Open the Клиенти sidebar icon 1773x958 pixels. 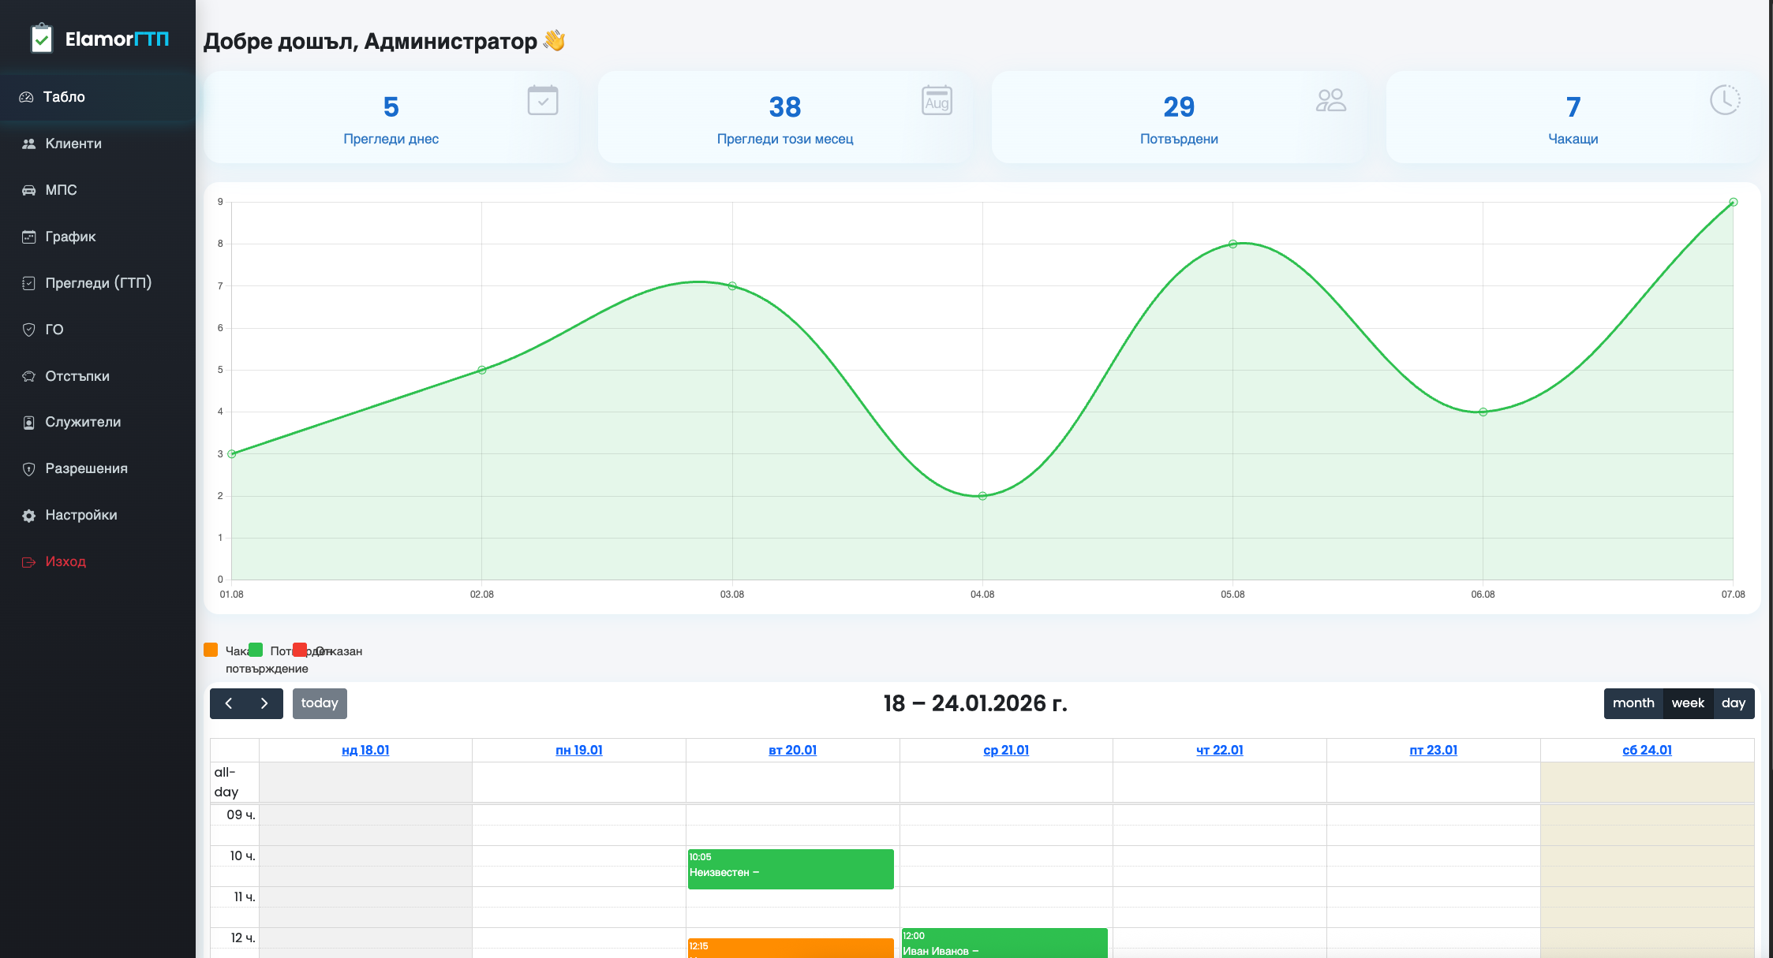pos(29,144)
